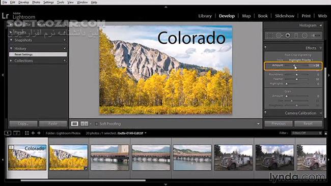Clear History with the X icon
Screen dimensions: 331x186
(65, 48)
